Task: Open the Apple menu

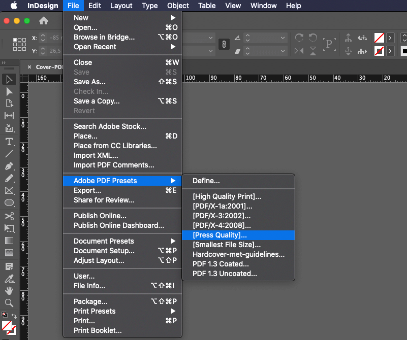Action: 14,6
